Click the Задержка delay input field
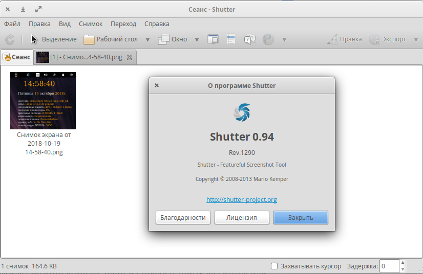 tap(390, 266)
